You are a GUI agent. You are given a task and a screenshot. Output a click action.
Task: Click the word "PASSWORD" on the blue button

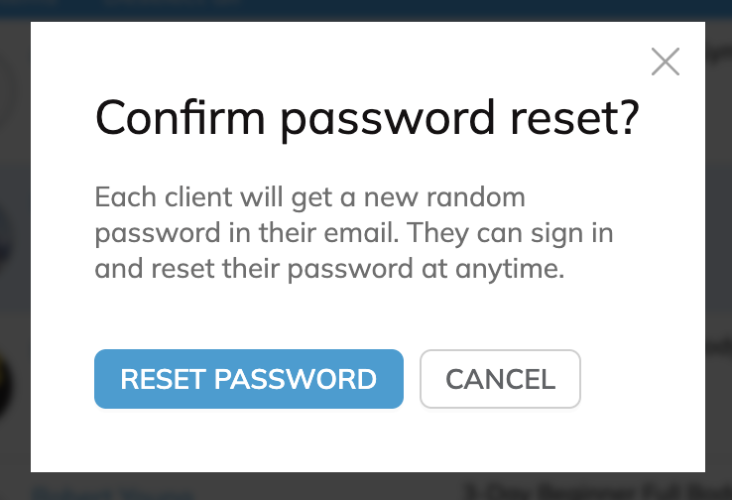[x=295, y=379]
